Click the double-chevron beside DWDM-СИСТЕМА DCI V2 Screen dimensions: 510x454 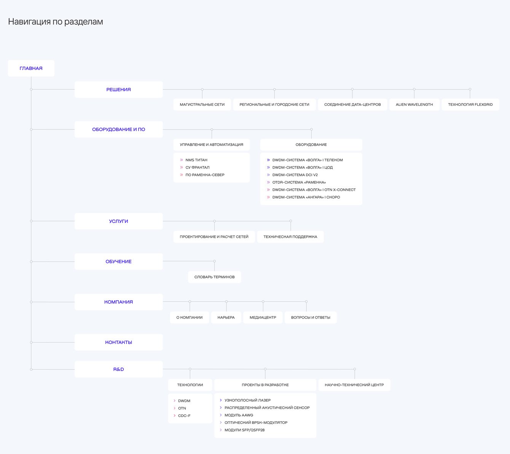(268, 175)
